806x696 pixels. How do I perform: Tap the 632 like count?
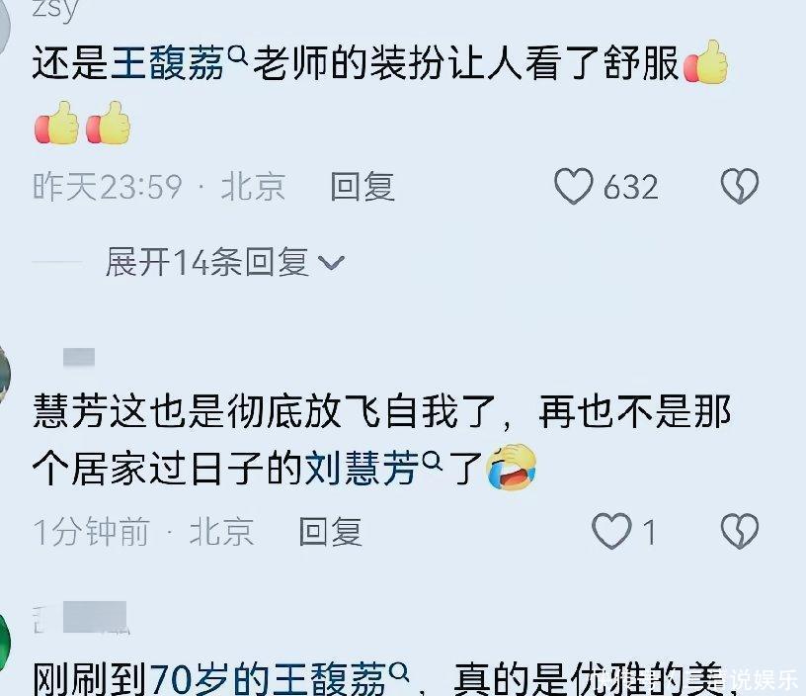click(x=631, y=187)
